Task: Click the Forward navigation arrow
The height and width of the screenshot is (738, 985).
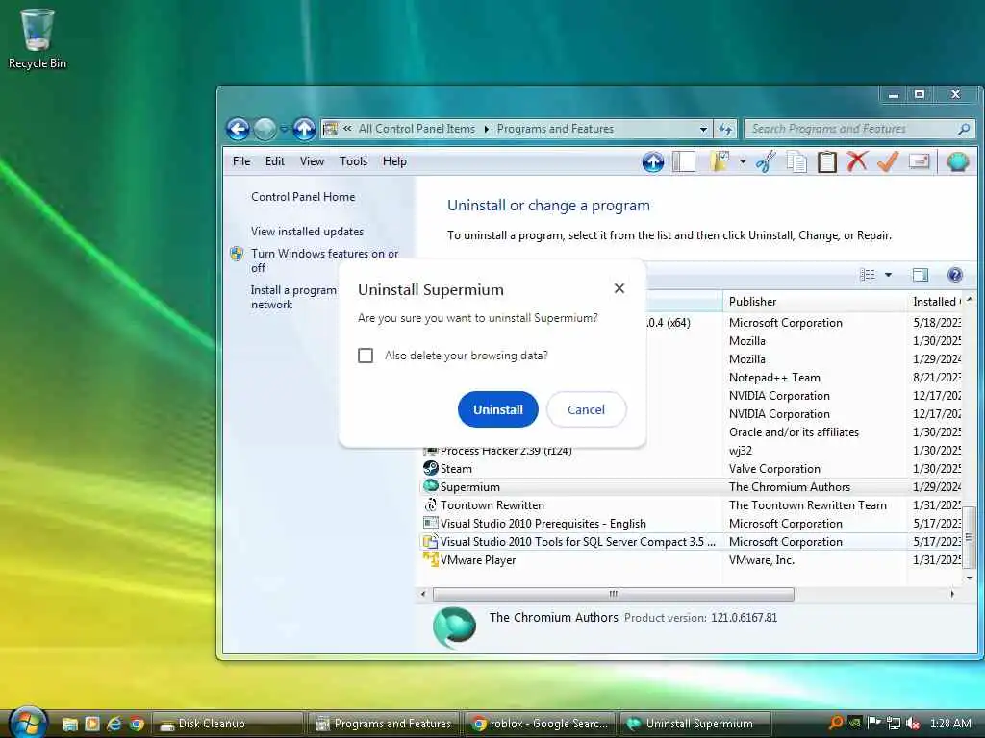Action: 265,130
